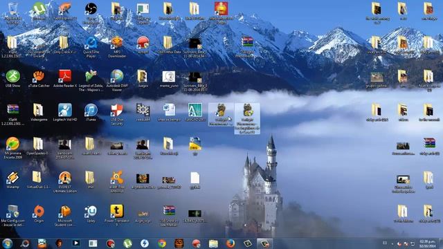
Task: Open the Videogame folder
Action: 39,112
